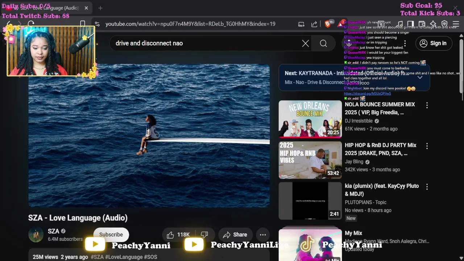
Task: Open the My Mix playlist thumbnail
Action: click(310, 245)
